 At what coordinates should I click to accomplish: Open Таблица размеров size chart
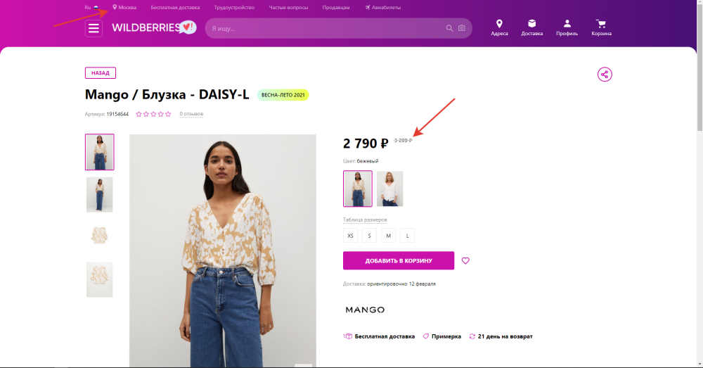pos(365,220)
